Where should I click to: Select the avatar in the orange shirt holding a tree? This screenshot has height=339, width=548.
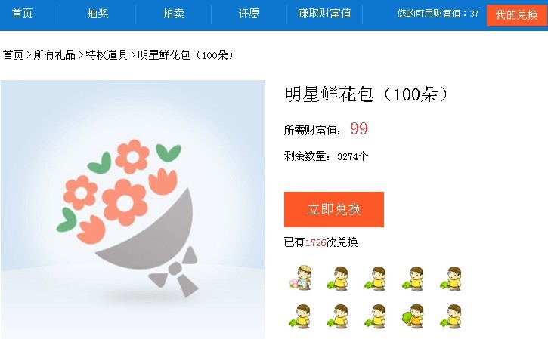click(x=414, y=316)
